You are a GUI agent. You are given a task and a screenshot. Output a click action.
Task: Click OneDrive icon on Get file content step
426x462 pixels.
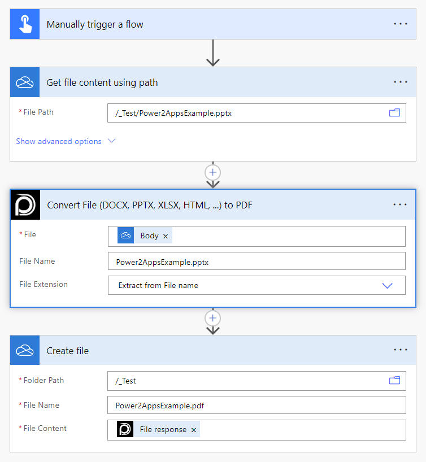pos(25,82)
